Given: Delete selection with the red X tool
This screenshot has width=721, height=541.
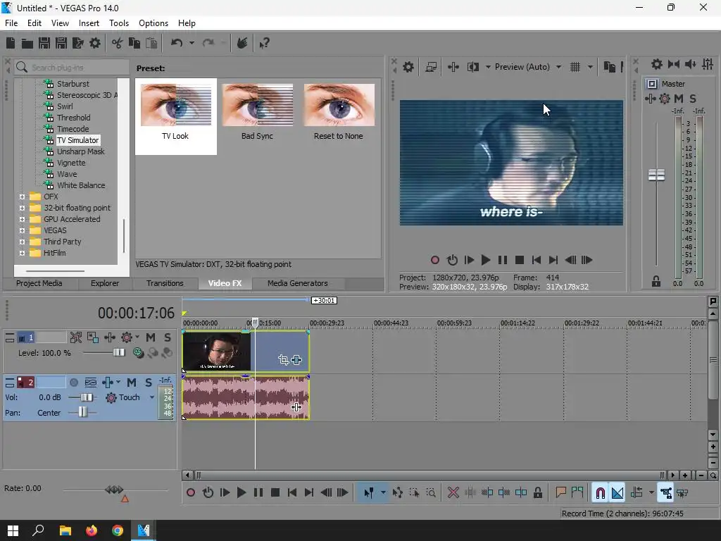Looking at the screenshot, I should point(453,492).
